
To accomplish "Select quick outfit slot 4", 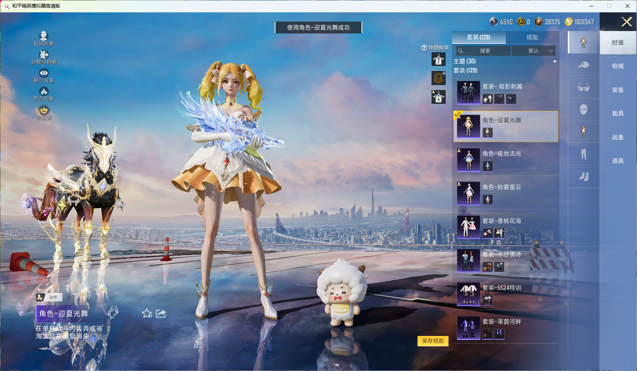I will tap(439, 97).
